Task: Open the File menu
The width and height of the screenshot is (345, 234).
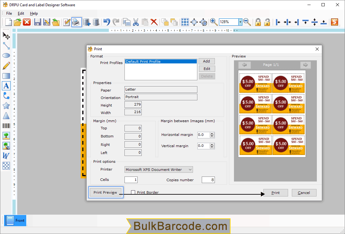Action: pyautogui.click(x=9, y=13)
